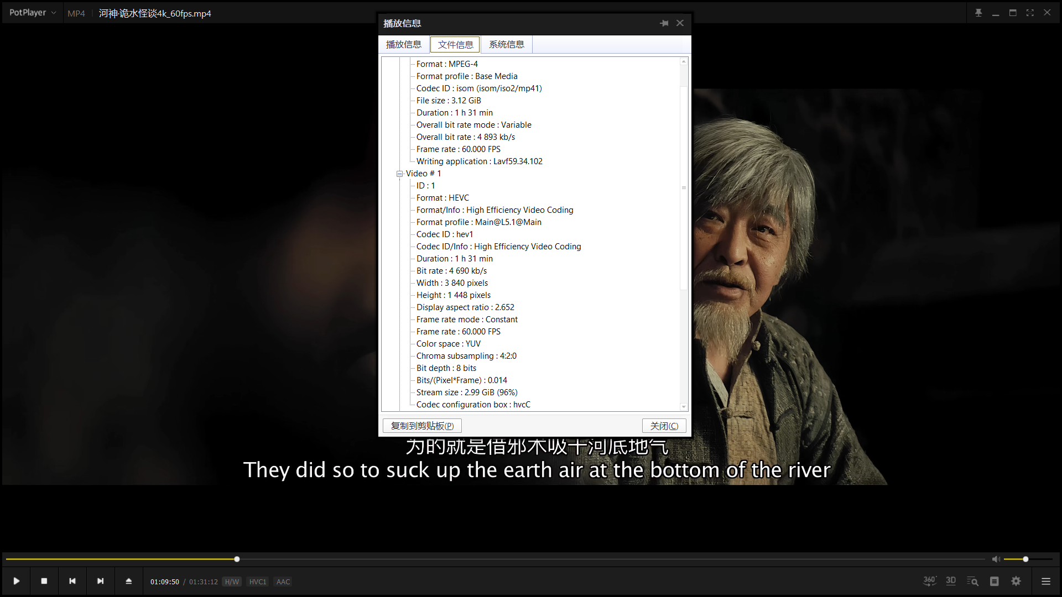Open the hamburger playlist menu icon
The width and height of the screenshot is (1062, 597).
pos(1046,581)
